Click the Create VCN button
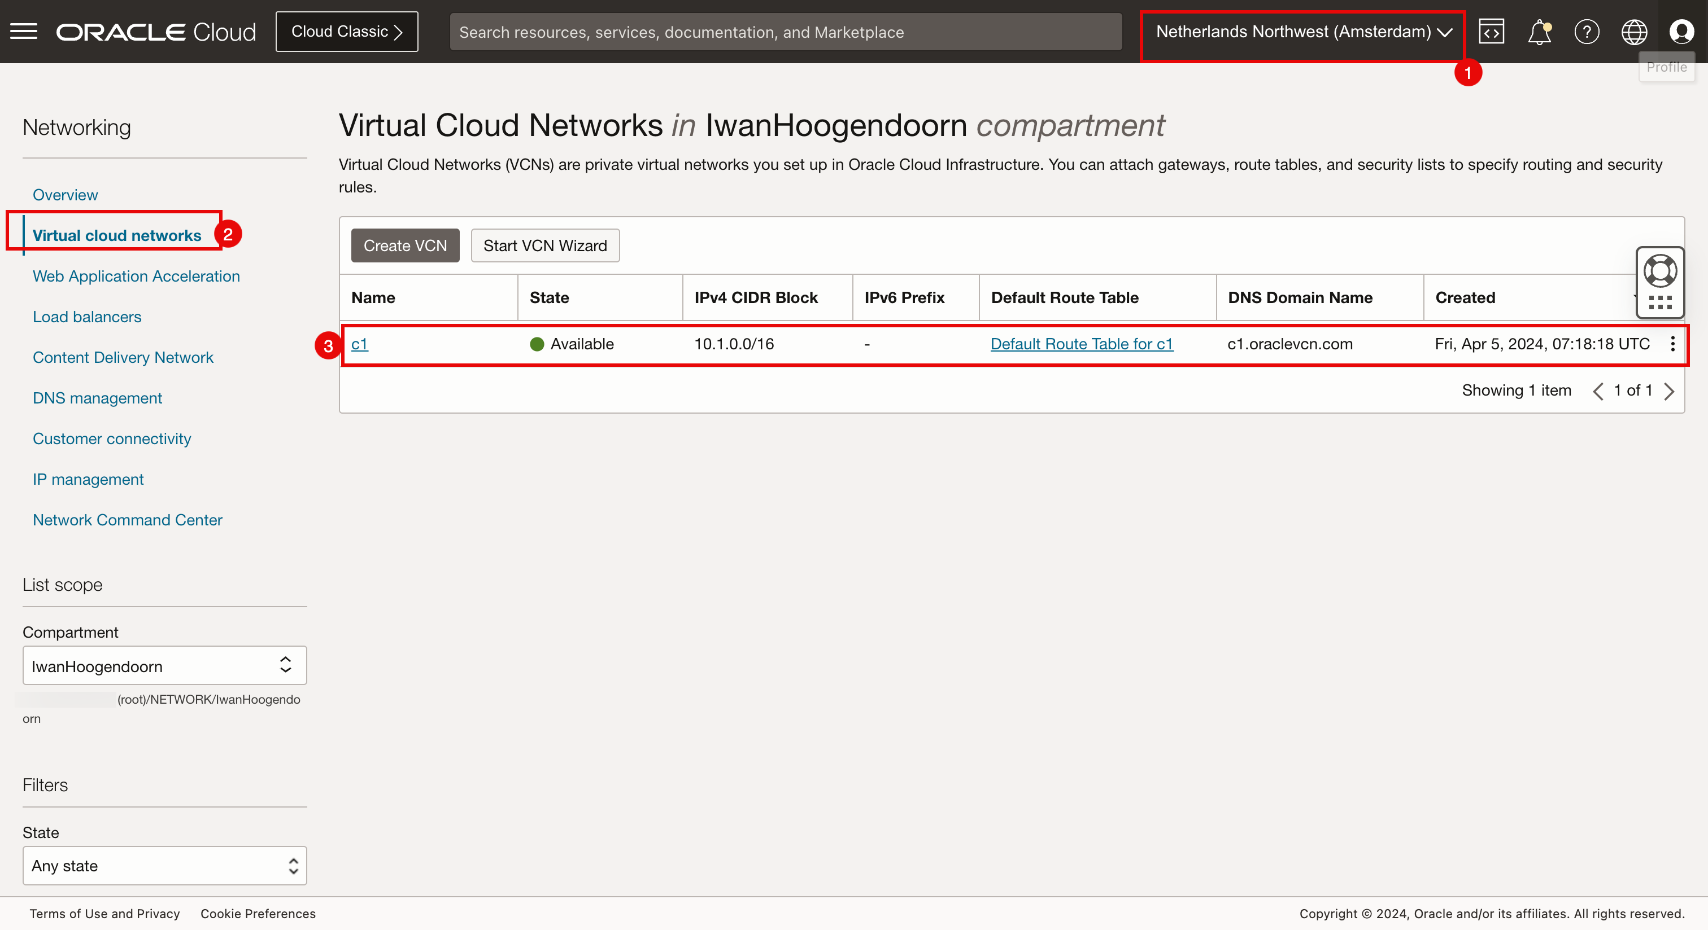Viewport: 1708px width, 930px height. [x=405, y=245]
